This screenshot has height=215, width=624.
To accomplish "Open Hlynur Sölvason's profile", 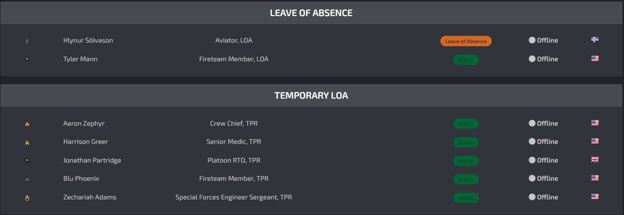I will [x=88, y=41].
